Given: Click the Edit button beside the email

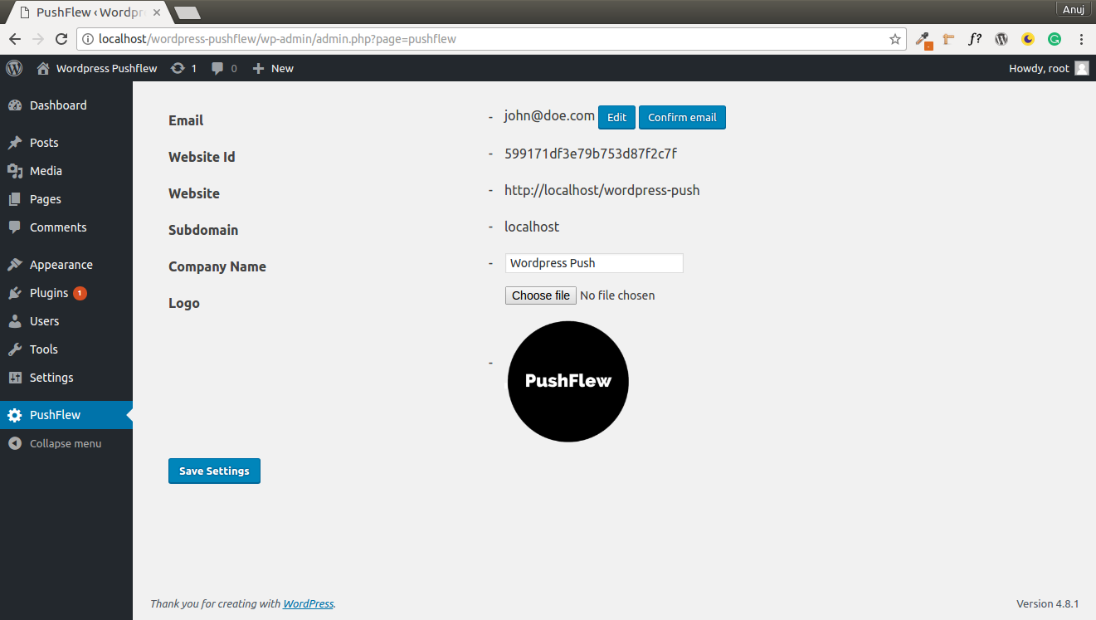Looking at the screenshot, I should (x=616, y=117).
